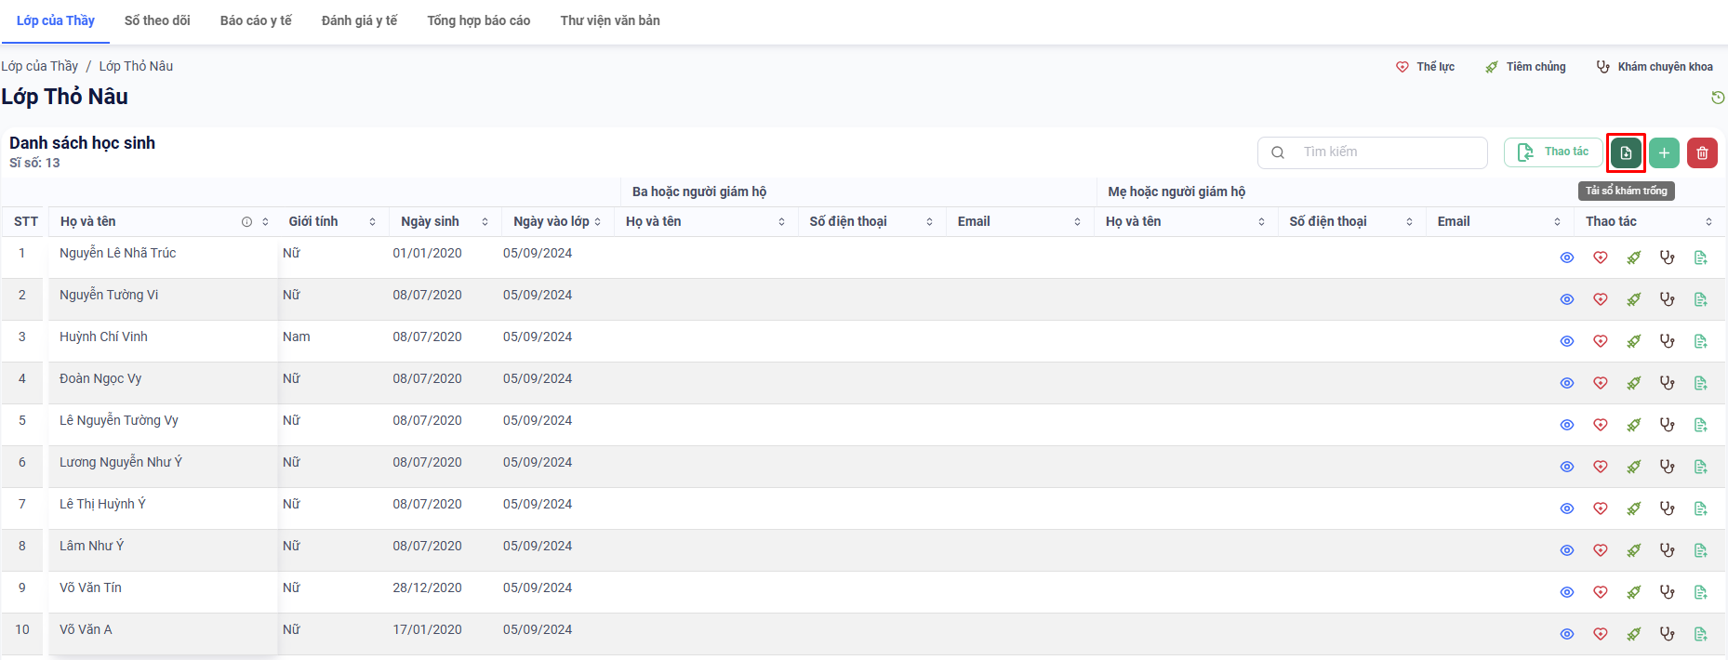
Task: View details eye icon for Nguyễn Lê Nhã Trúc
Action: click(1566, 257)
